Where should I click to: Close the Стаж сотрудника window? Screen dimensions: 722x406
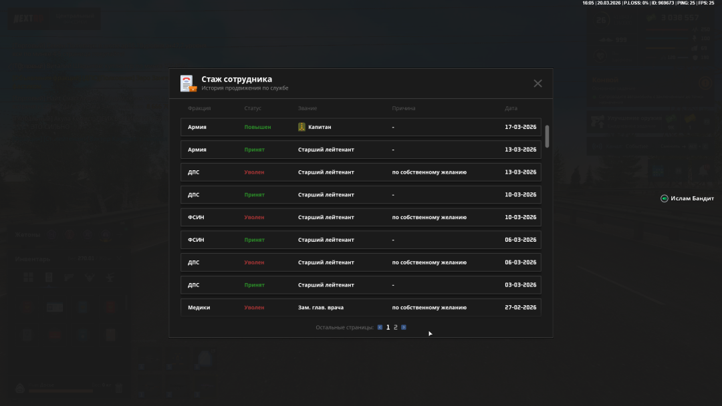point(537,83)
